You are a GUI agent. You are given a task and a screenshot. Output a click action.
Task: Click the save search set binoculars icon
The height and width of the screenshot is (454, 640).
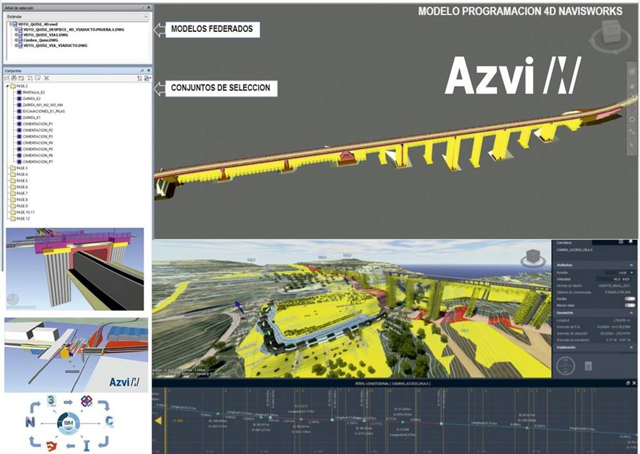click(x=14, y=78)
